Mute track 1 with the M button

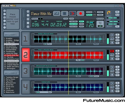[x=117, y=37]
